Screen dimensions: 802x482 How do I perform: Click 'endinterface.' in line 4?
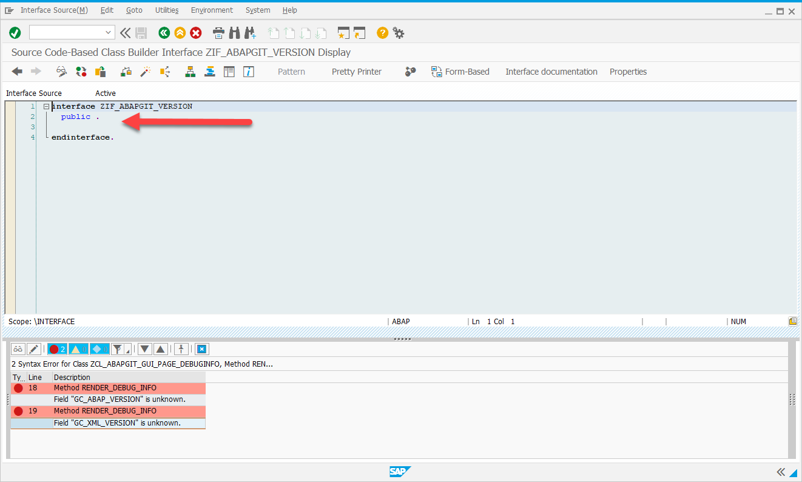[83, 137]
